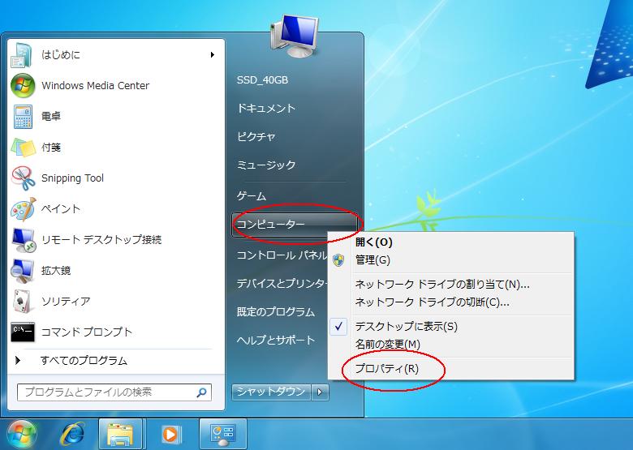This screenshot has height=450, width=633.
Task: Open Internet Explorer from taskbar
Action: click(73, 435)
